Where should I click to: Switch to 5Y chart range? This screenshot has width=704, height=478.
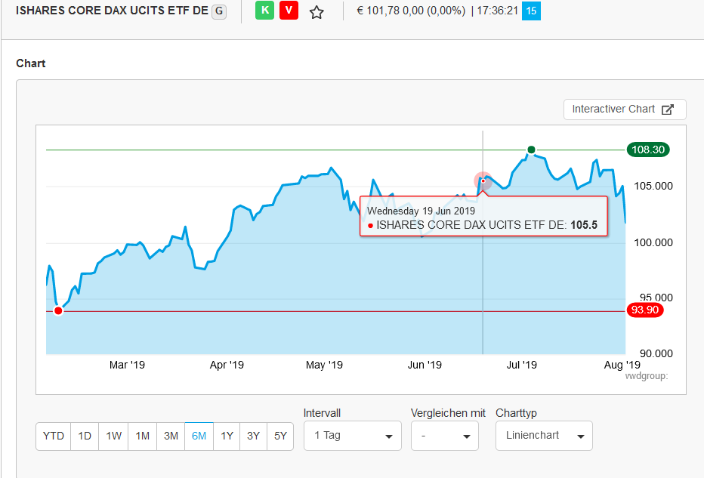point(280,436)
